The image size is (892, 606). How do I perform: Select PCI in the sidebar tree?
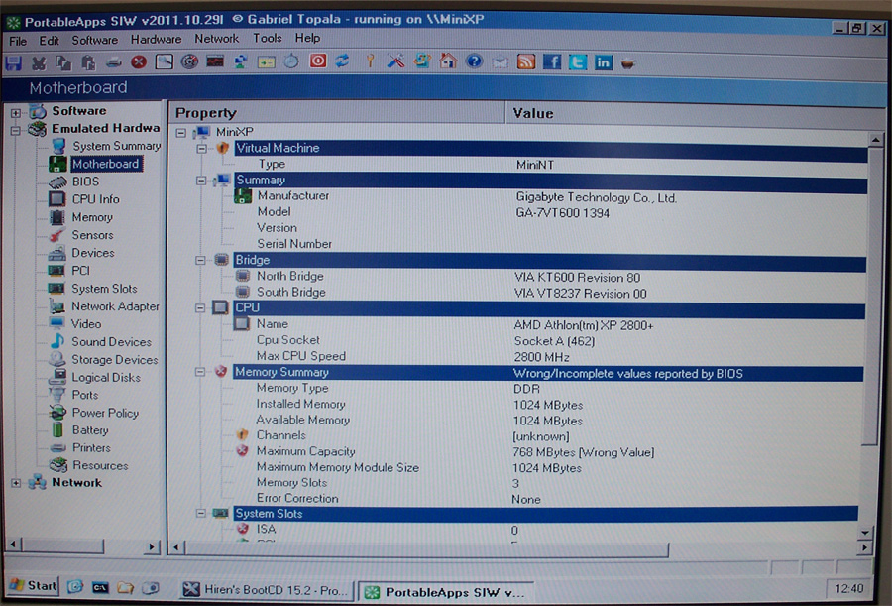pos(80,270)
